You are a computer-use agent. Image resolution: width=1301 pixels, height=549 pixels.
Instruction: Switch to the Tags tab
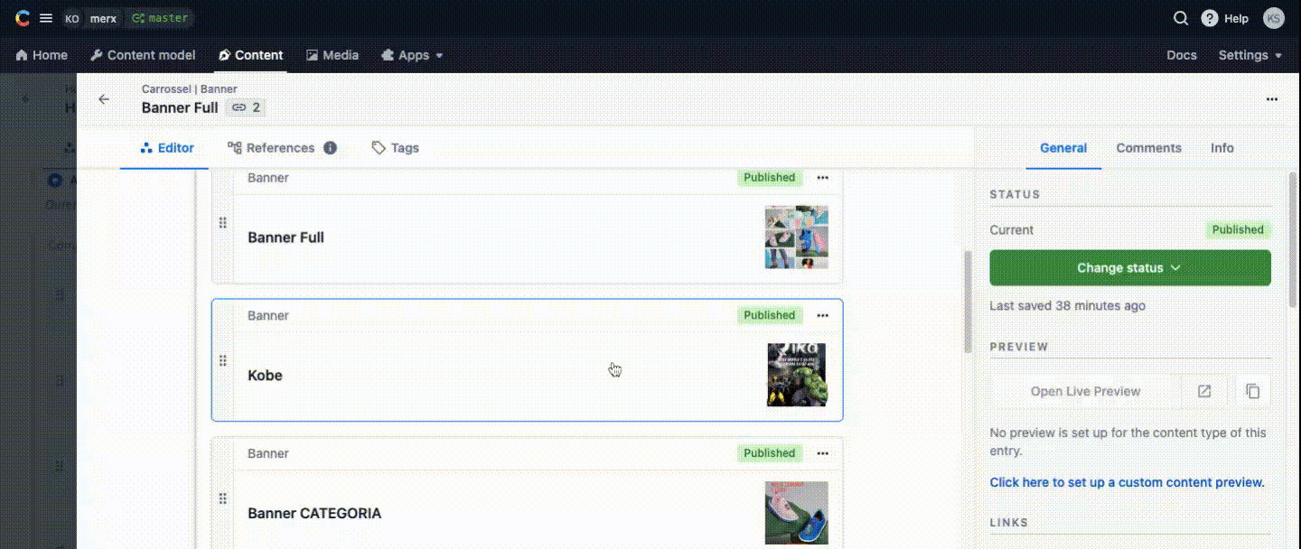(x=396, y=148)
